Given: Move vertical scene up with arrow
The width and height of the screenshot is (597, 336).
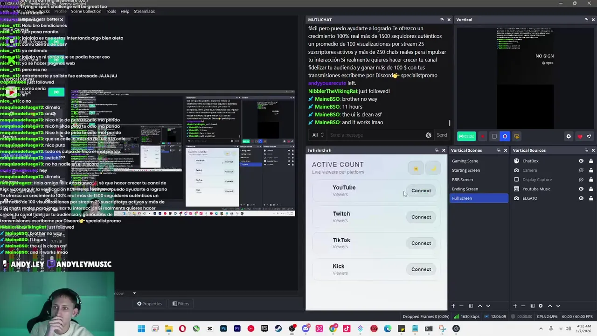Looking at the screenshot, I should 480,306.
